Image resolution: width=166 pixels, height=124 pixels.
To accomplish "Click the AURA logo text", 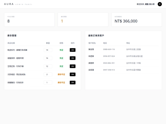I will coord(9,4).
